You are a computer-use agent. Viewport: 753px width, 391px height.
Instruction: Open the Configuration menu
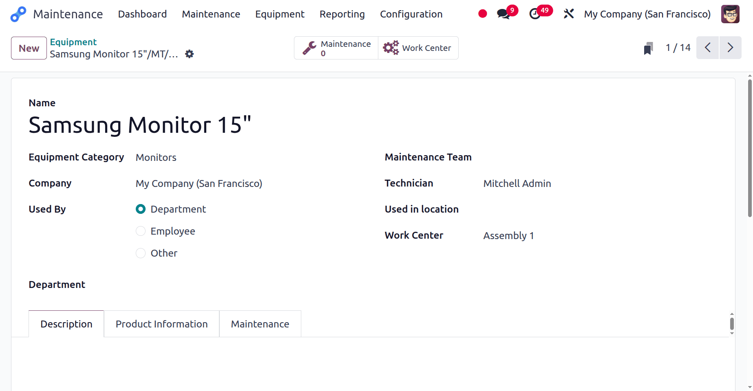[411, 14]
